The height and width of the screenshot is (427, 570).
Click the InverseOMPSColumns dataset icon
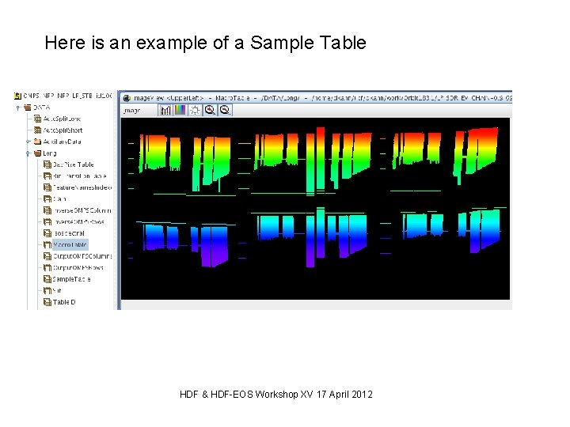47,210
